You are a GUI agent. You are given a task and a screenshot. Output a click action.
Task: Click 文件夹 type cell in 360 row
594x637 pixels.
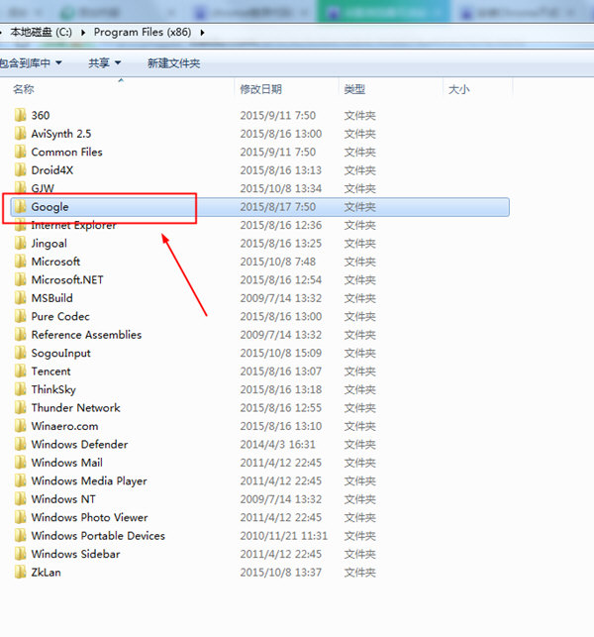(x=359, y=115)
